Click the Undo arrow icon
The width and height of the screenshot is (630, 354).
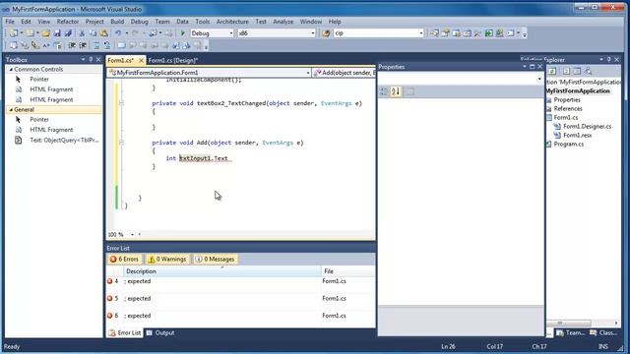118,33
